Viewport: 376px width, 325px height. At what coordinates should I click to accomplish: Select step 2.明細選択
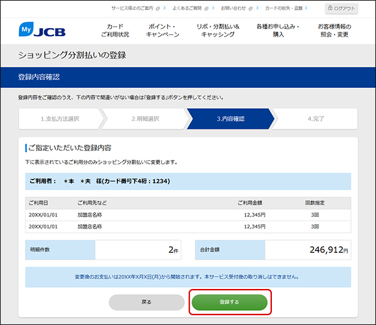tap(145, 119)
